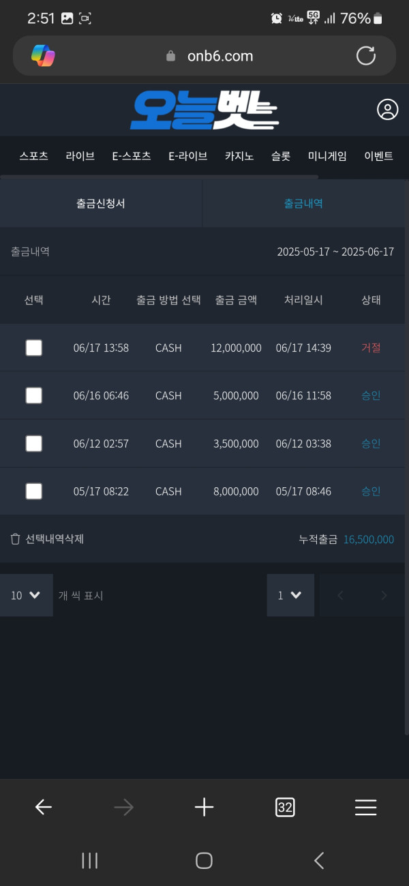Go to the 미니게임 section
Screen dimensions: 409x886
coord(327,156)
